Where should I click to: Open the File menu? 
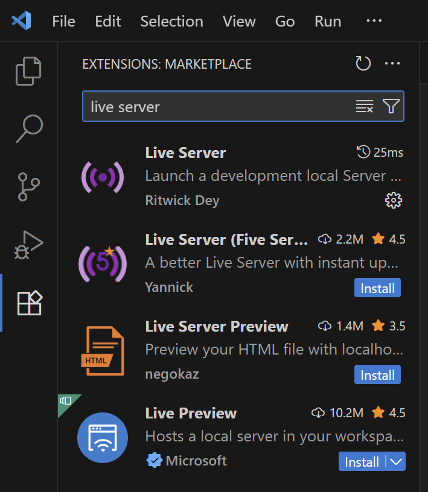click(64, 21)
